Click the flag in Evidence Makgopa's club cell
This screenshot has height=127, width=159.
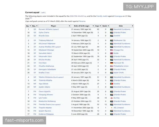point(112,114)
